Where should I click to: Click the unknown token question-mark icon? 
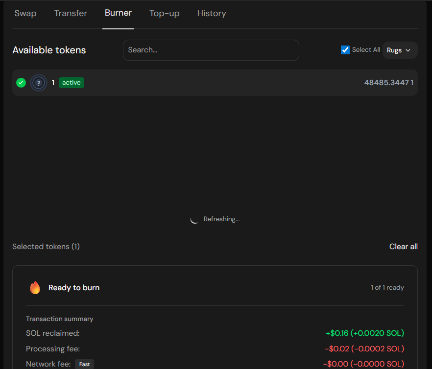(x=39, y=83)
